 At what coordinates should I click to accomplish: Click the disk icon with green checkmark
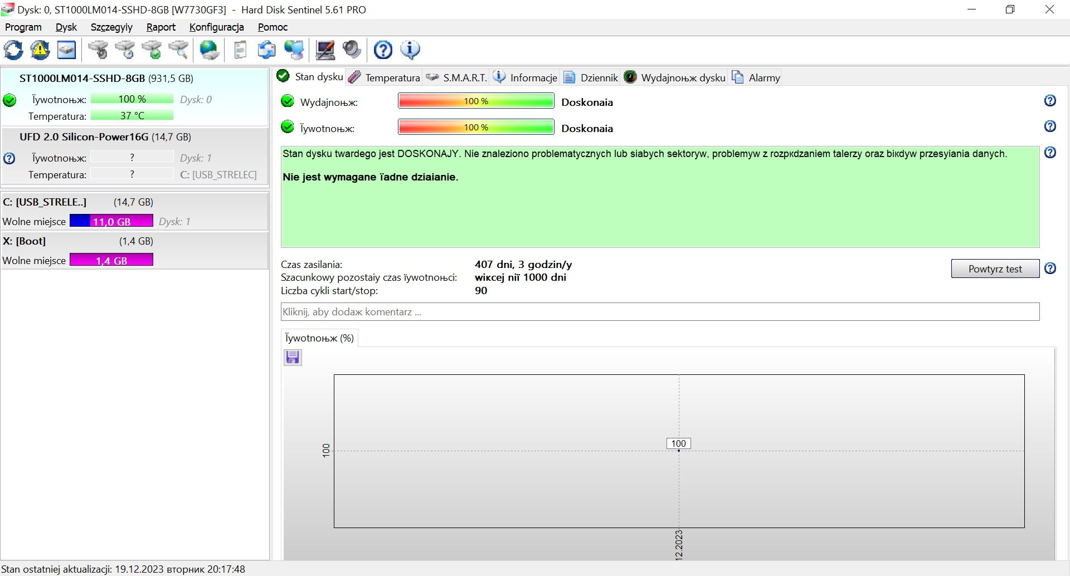(152, 50)
